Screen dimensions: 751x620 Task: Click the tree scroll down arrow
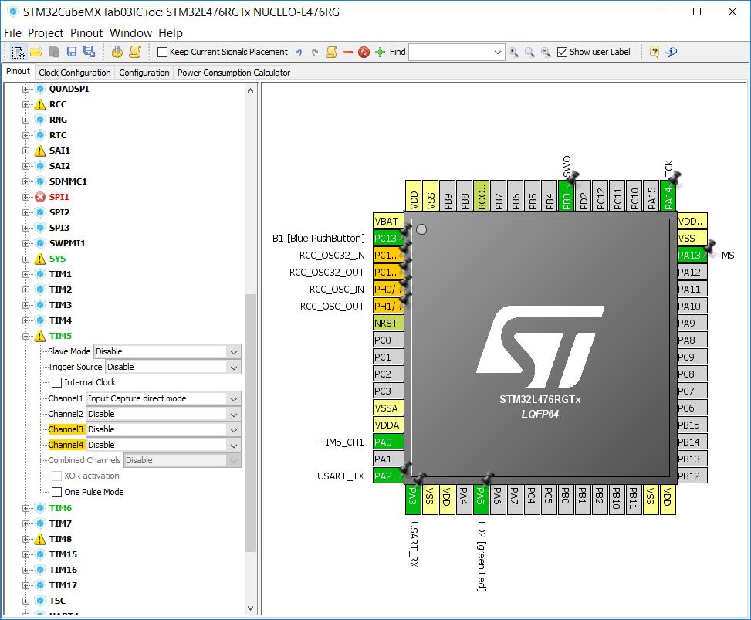point(251,608)
